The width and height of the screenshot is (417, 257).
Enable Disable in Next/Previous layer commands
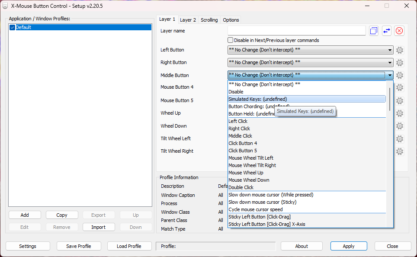click(230, 40)
